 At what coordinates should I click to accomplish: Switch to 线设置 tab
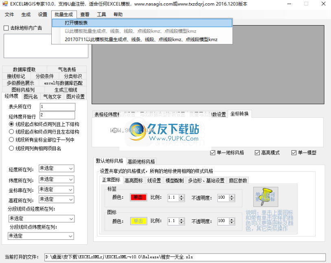pos(154,180)
